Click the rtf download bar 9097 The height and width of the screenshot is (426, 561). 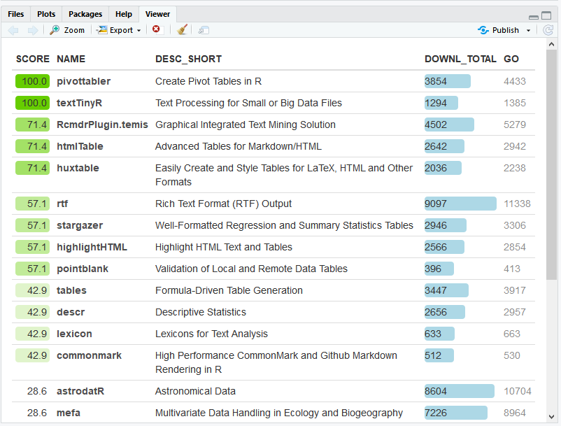(x=460, y=204)
